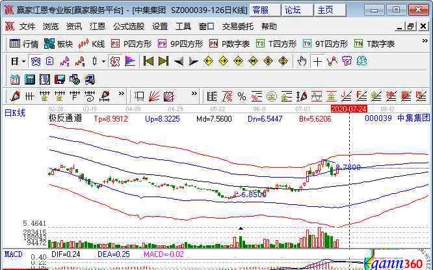This screenshot has height=270, width=433.
Task: Open the 浏览 menu
Action: pos(51,27)
